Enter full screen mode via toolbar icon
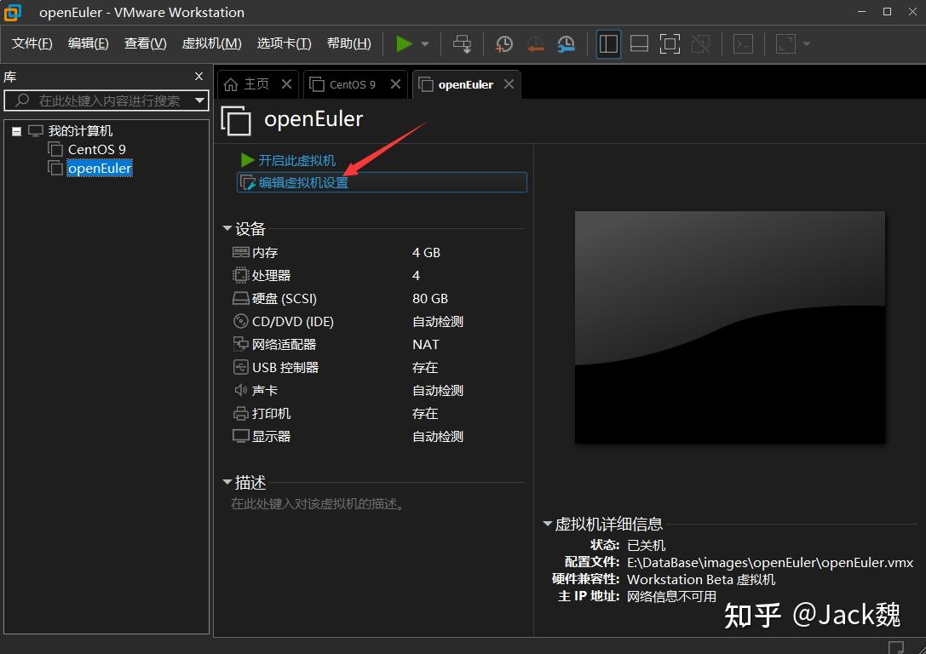 tap(670, 43)
